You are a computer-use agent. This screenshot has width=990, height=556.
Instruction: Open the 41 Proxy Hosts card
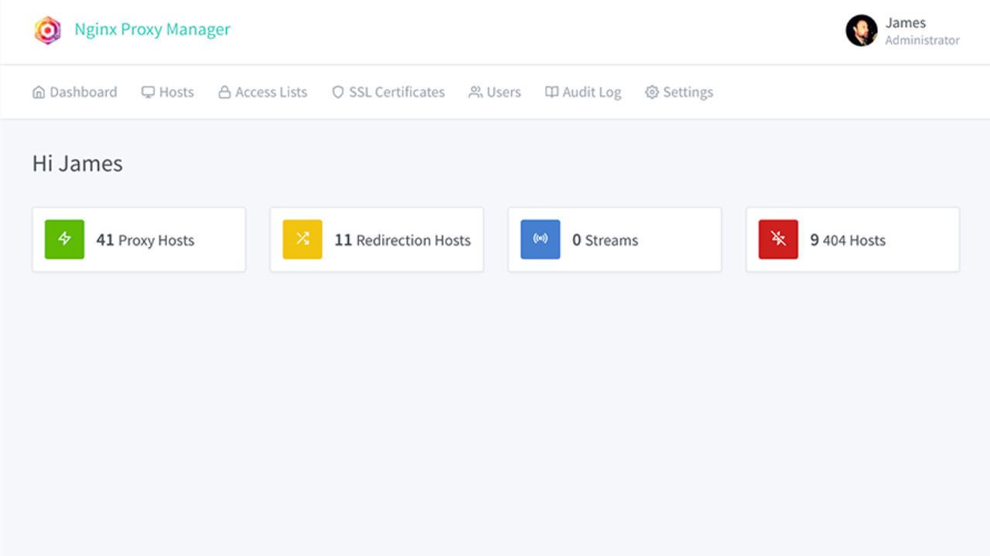pyautogui.click(x=139, y=239)
